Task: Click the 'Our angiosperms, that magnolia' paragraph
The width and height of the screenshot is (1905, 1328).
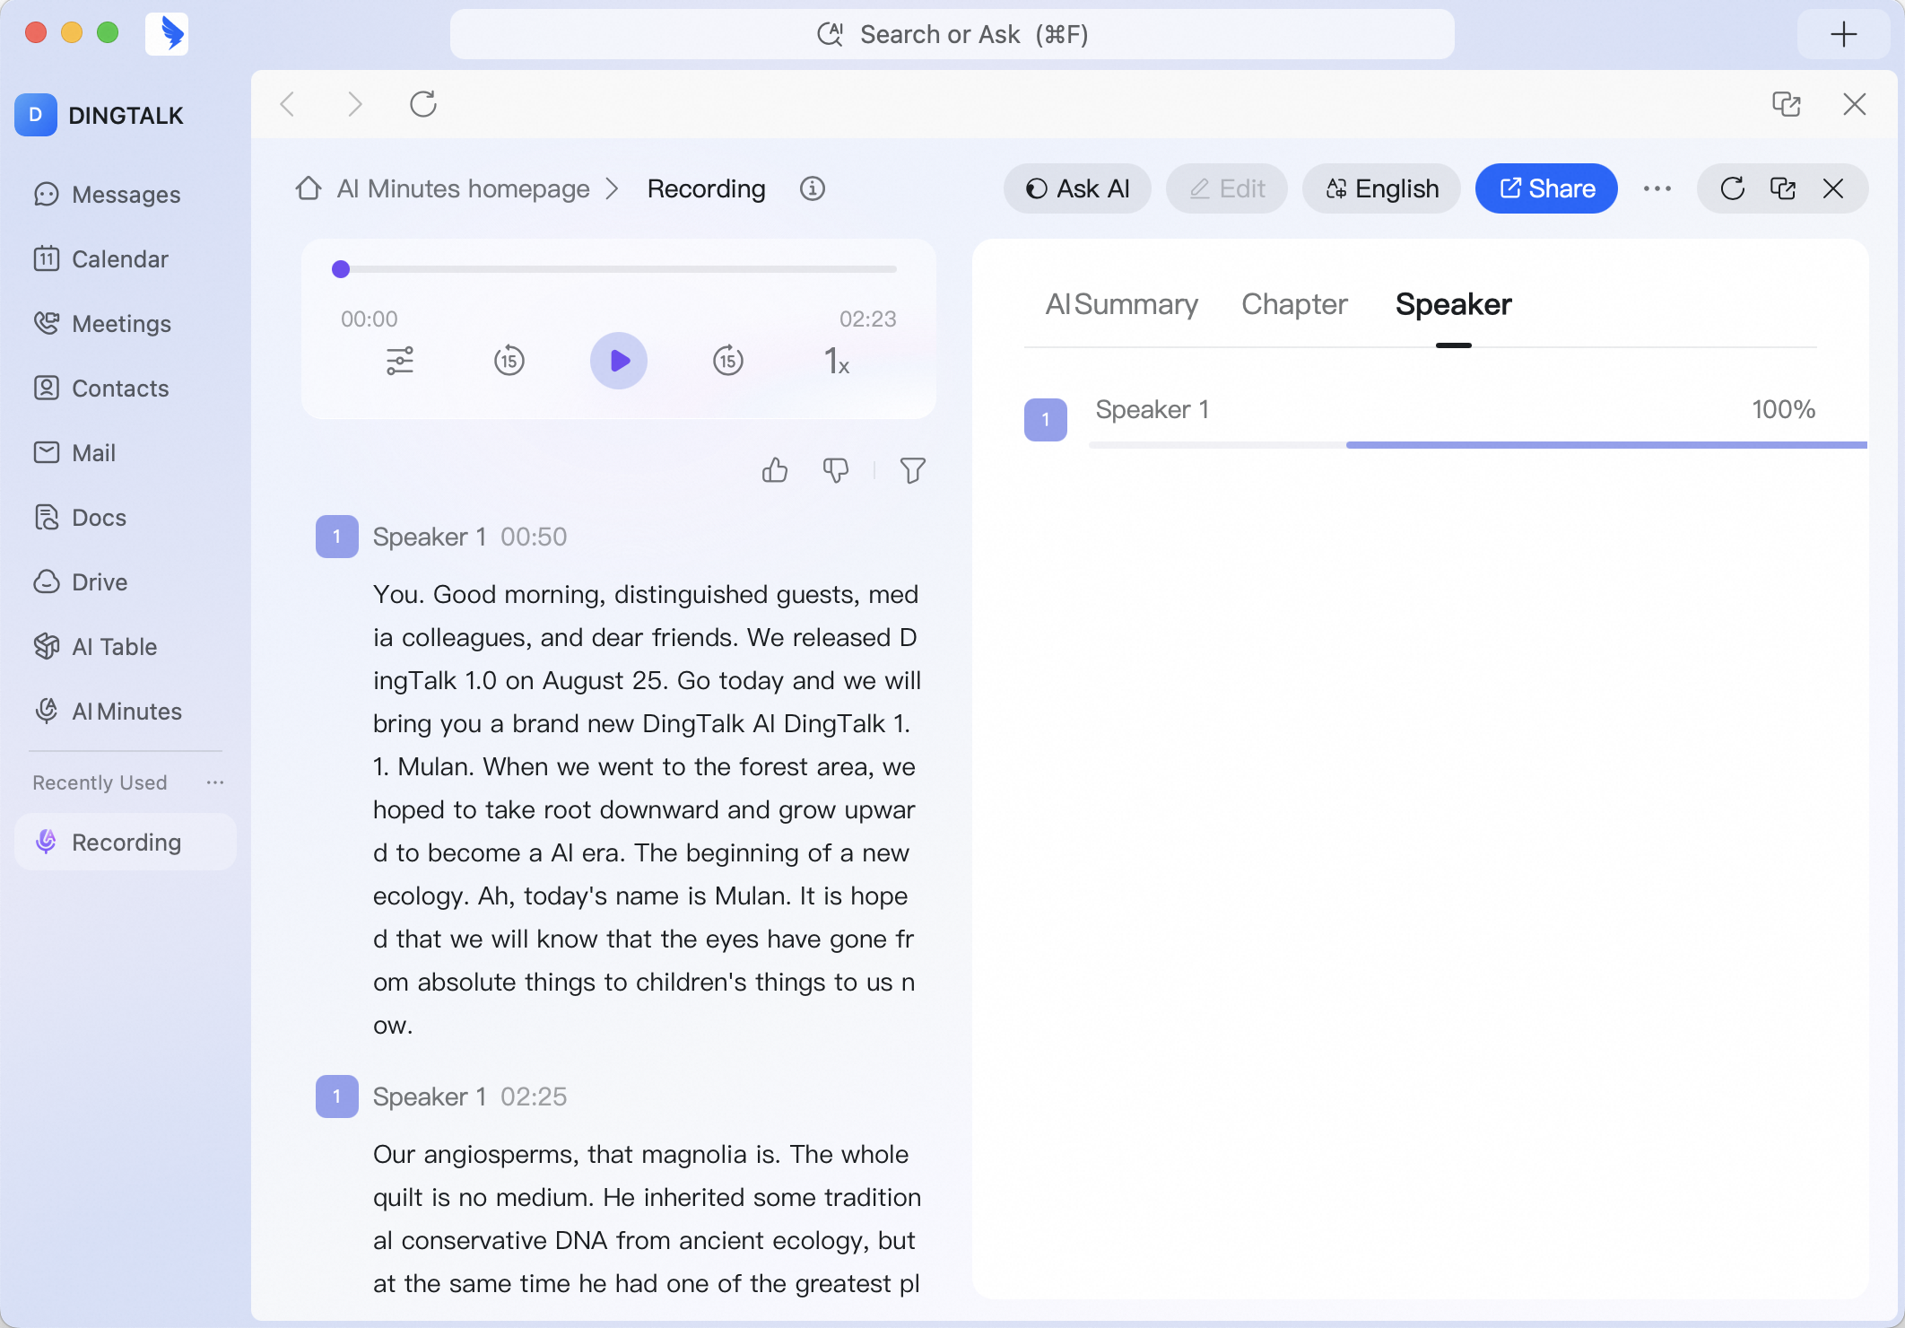Action: (648, 1219)
